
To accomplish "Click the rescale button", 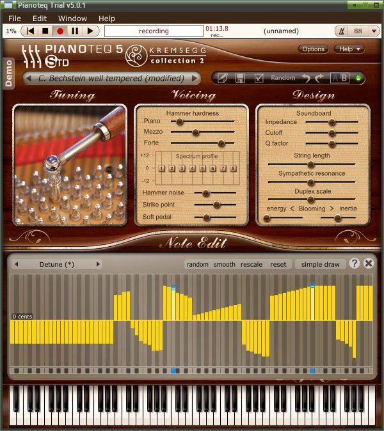I will coord(252,265).
